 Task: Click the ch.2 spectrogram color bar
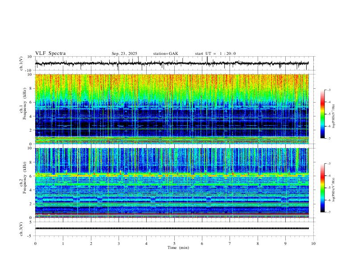coord(322,188)
